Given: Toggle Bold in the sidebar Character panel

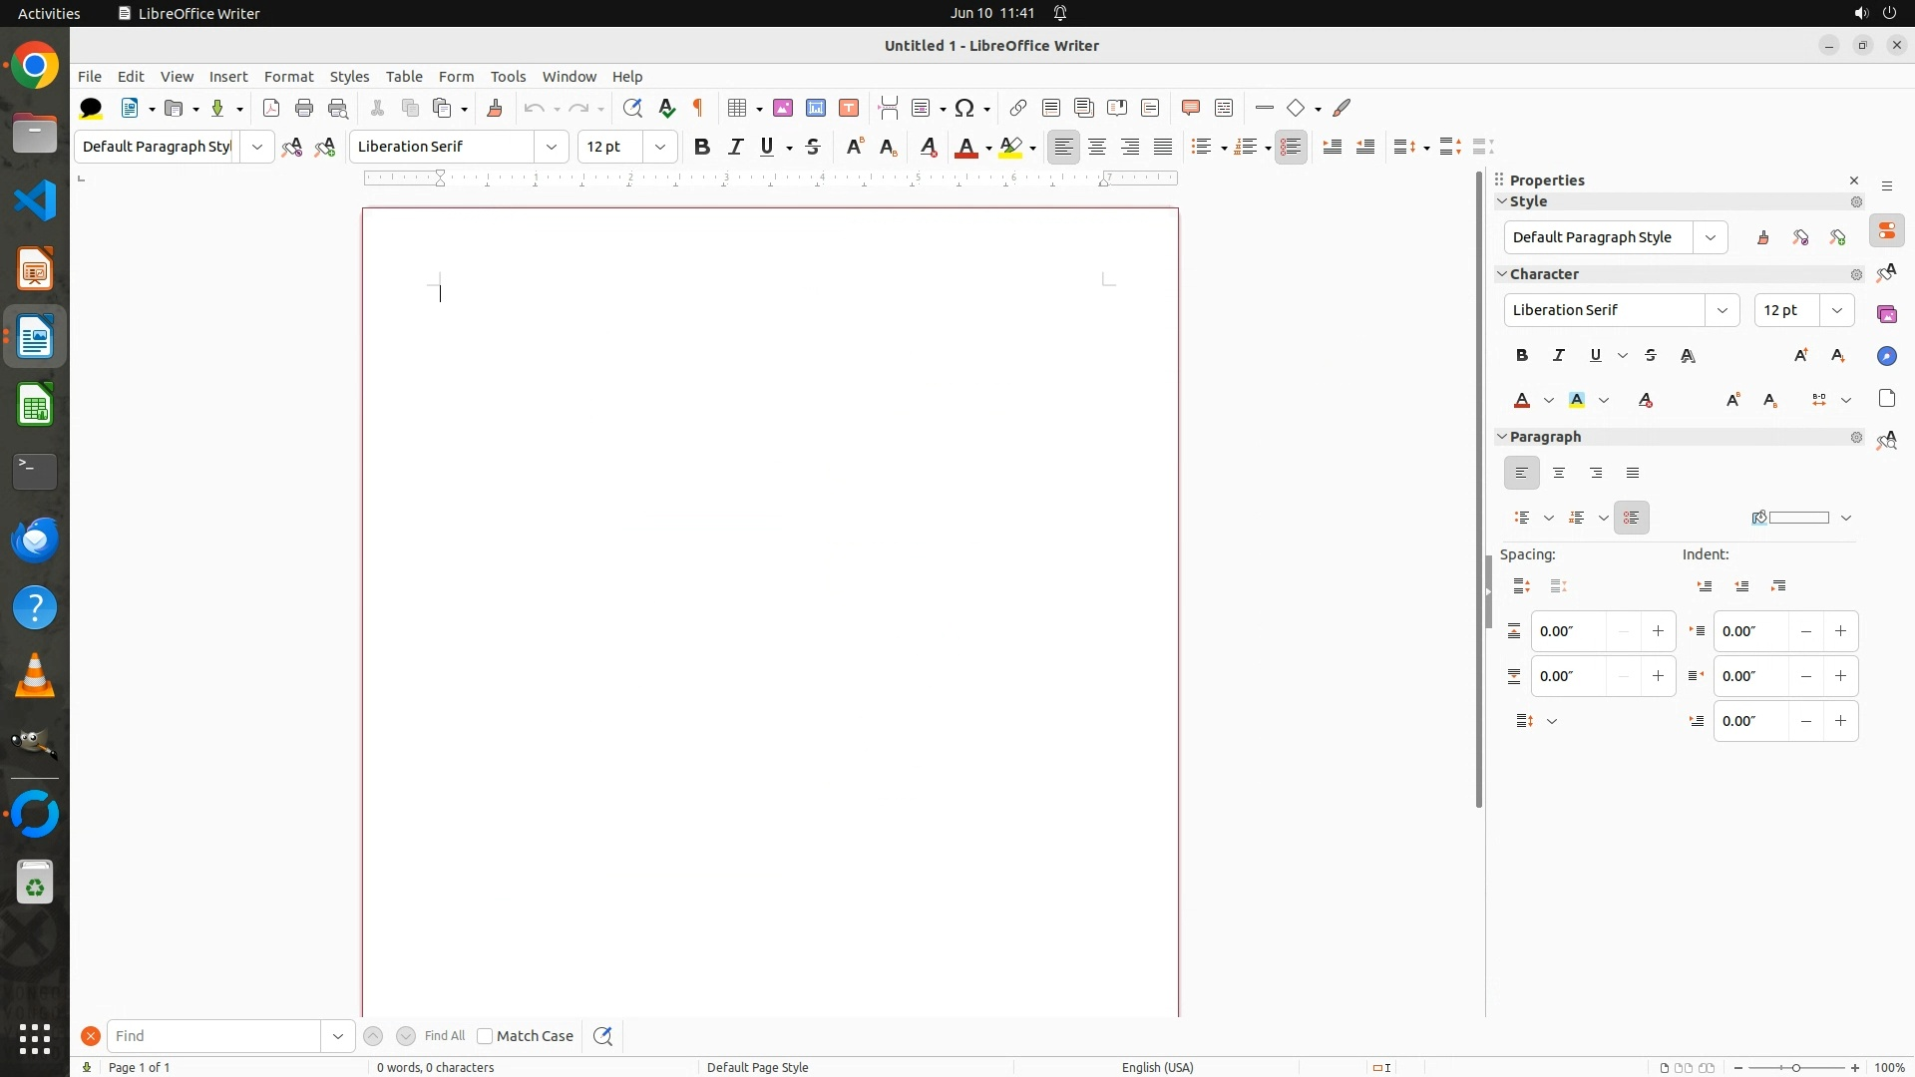Looking at the screenshot, I should pos(1522,355).
